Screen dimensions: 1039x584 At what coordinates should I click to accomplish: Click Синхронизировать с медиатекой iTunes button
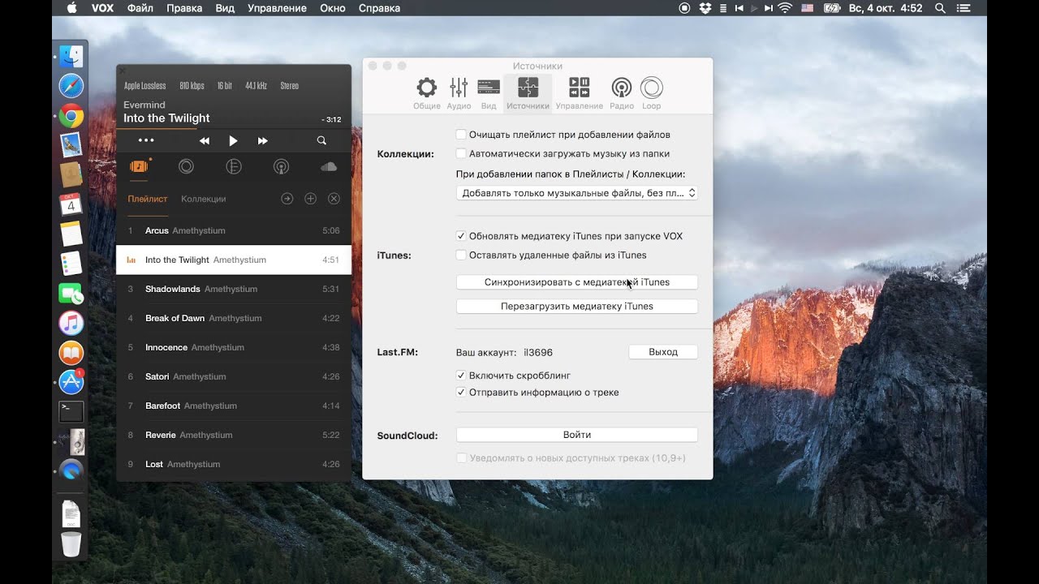577,282
